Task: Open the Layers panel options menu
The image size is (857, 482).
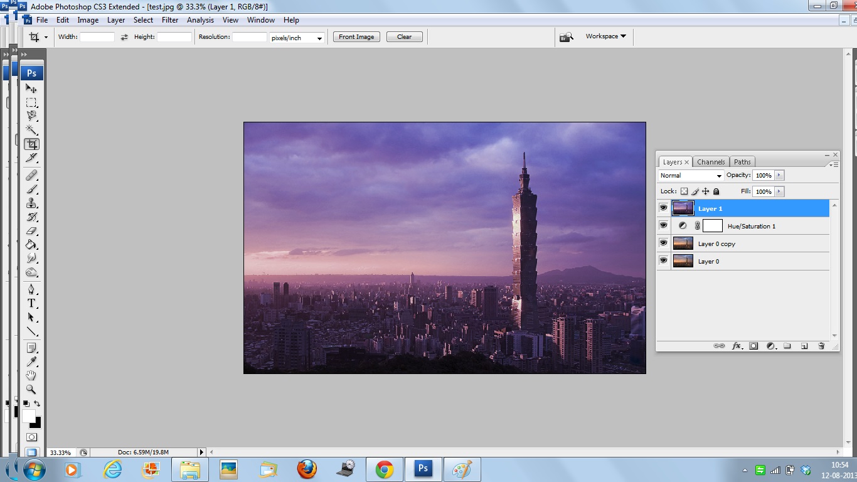Action: click(x=834, y=164)
